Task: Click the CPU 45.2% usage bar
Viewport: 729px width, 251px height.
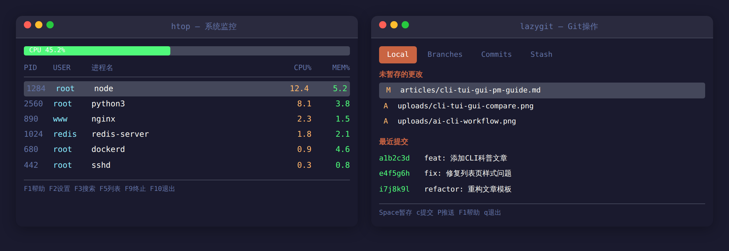Action: pyautogui.click(x=187, y=51)
